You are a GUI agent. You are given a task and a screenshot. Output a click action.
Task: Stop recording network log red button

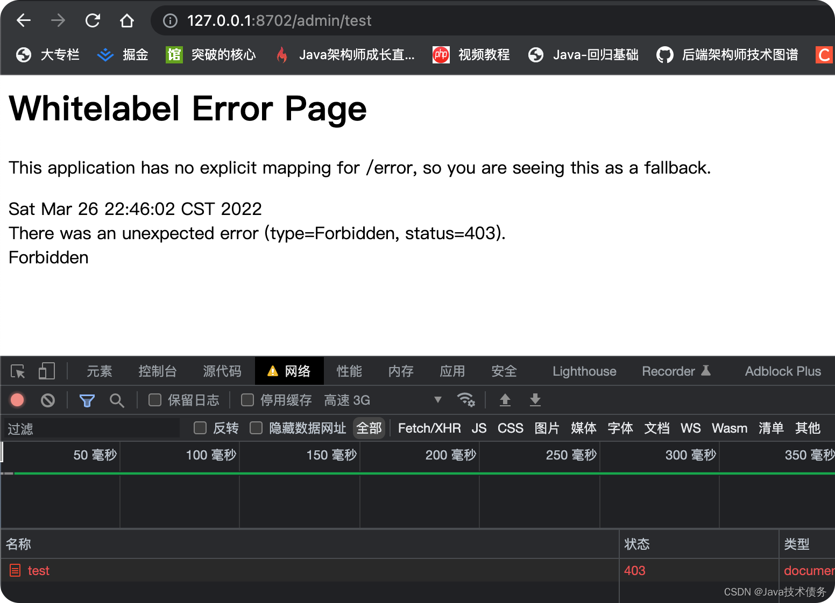coord(17,400)
